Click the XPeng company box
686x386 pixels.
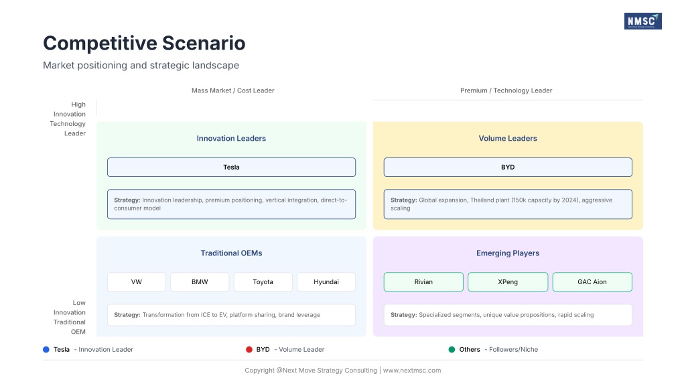508,282
